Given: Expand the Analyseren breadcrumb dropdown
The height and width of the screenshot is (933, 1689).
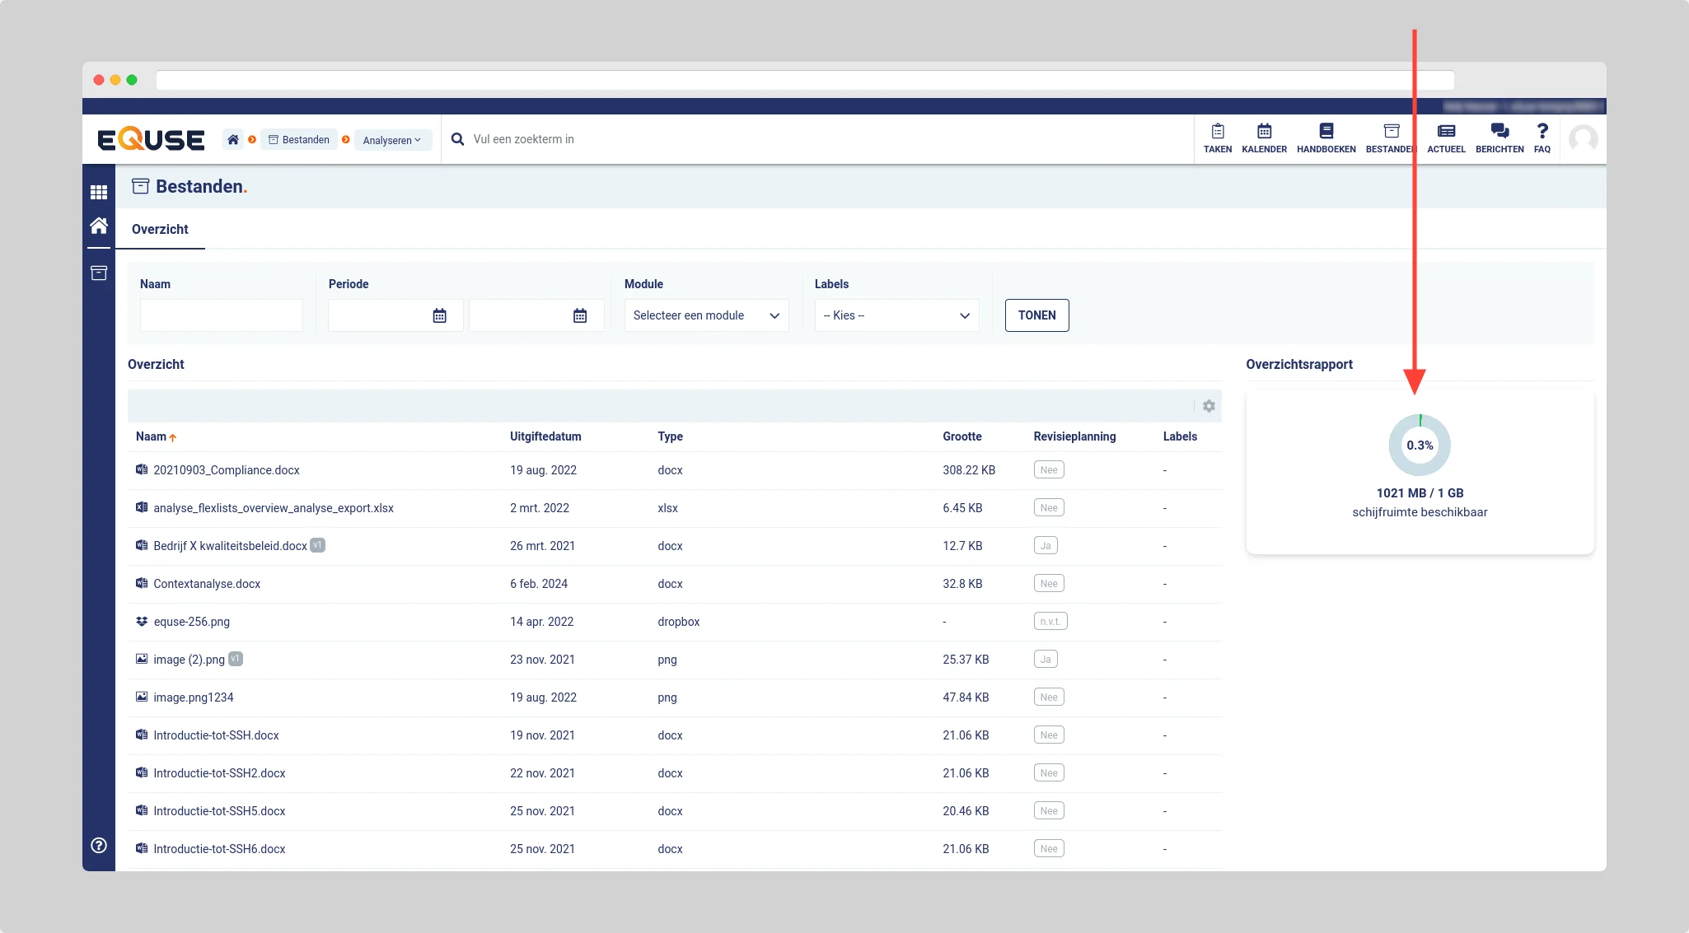Looking at the screenshot, I should point(392,140).
